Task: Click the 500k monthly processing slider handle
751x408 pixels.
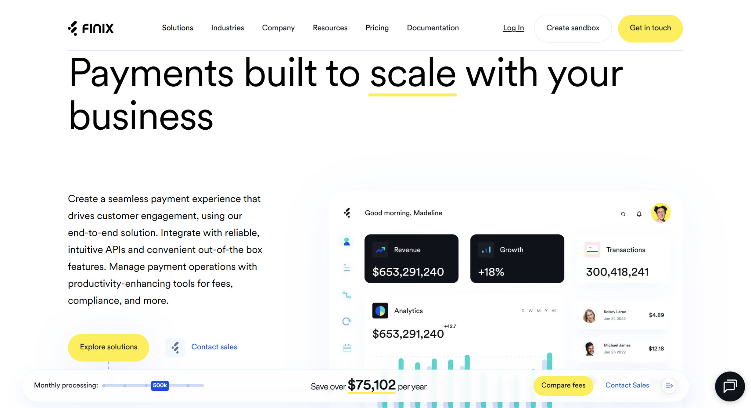Action: [160, 385]
